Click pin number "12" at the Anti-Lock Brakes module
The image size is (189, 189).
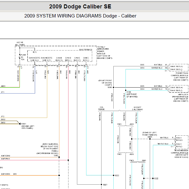pyautogui.click(x=166, y=86)
